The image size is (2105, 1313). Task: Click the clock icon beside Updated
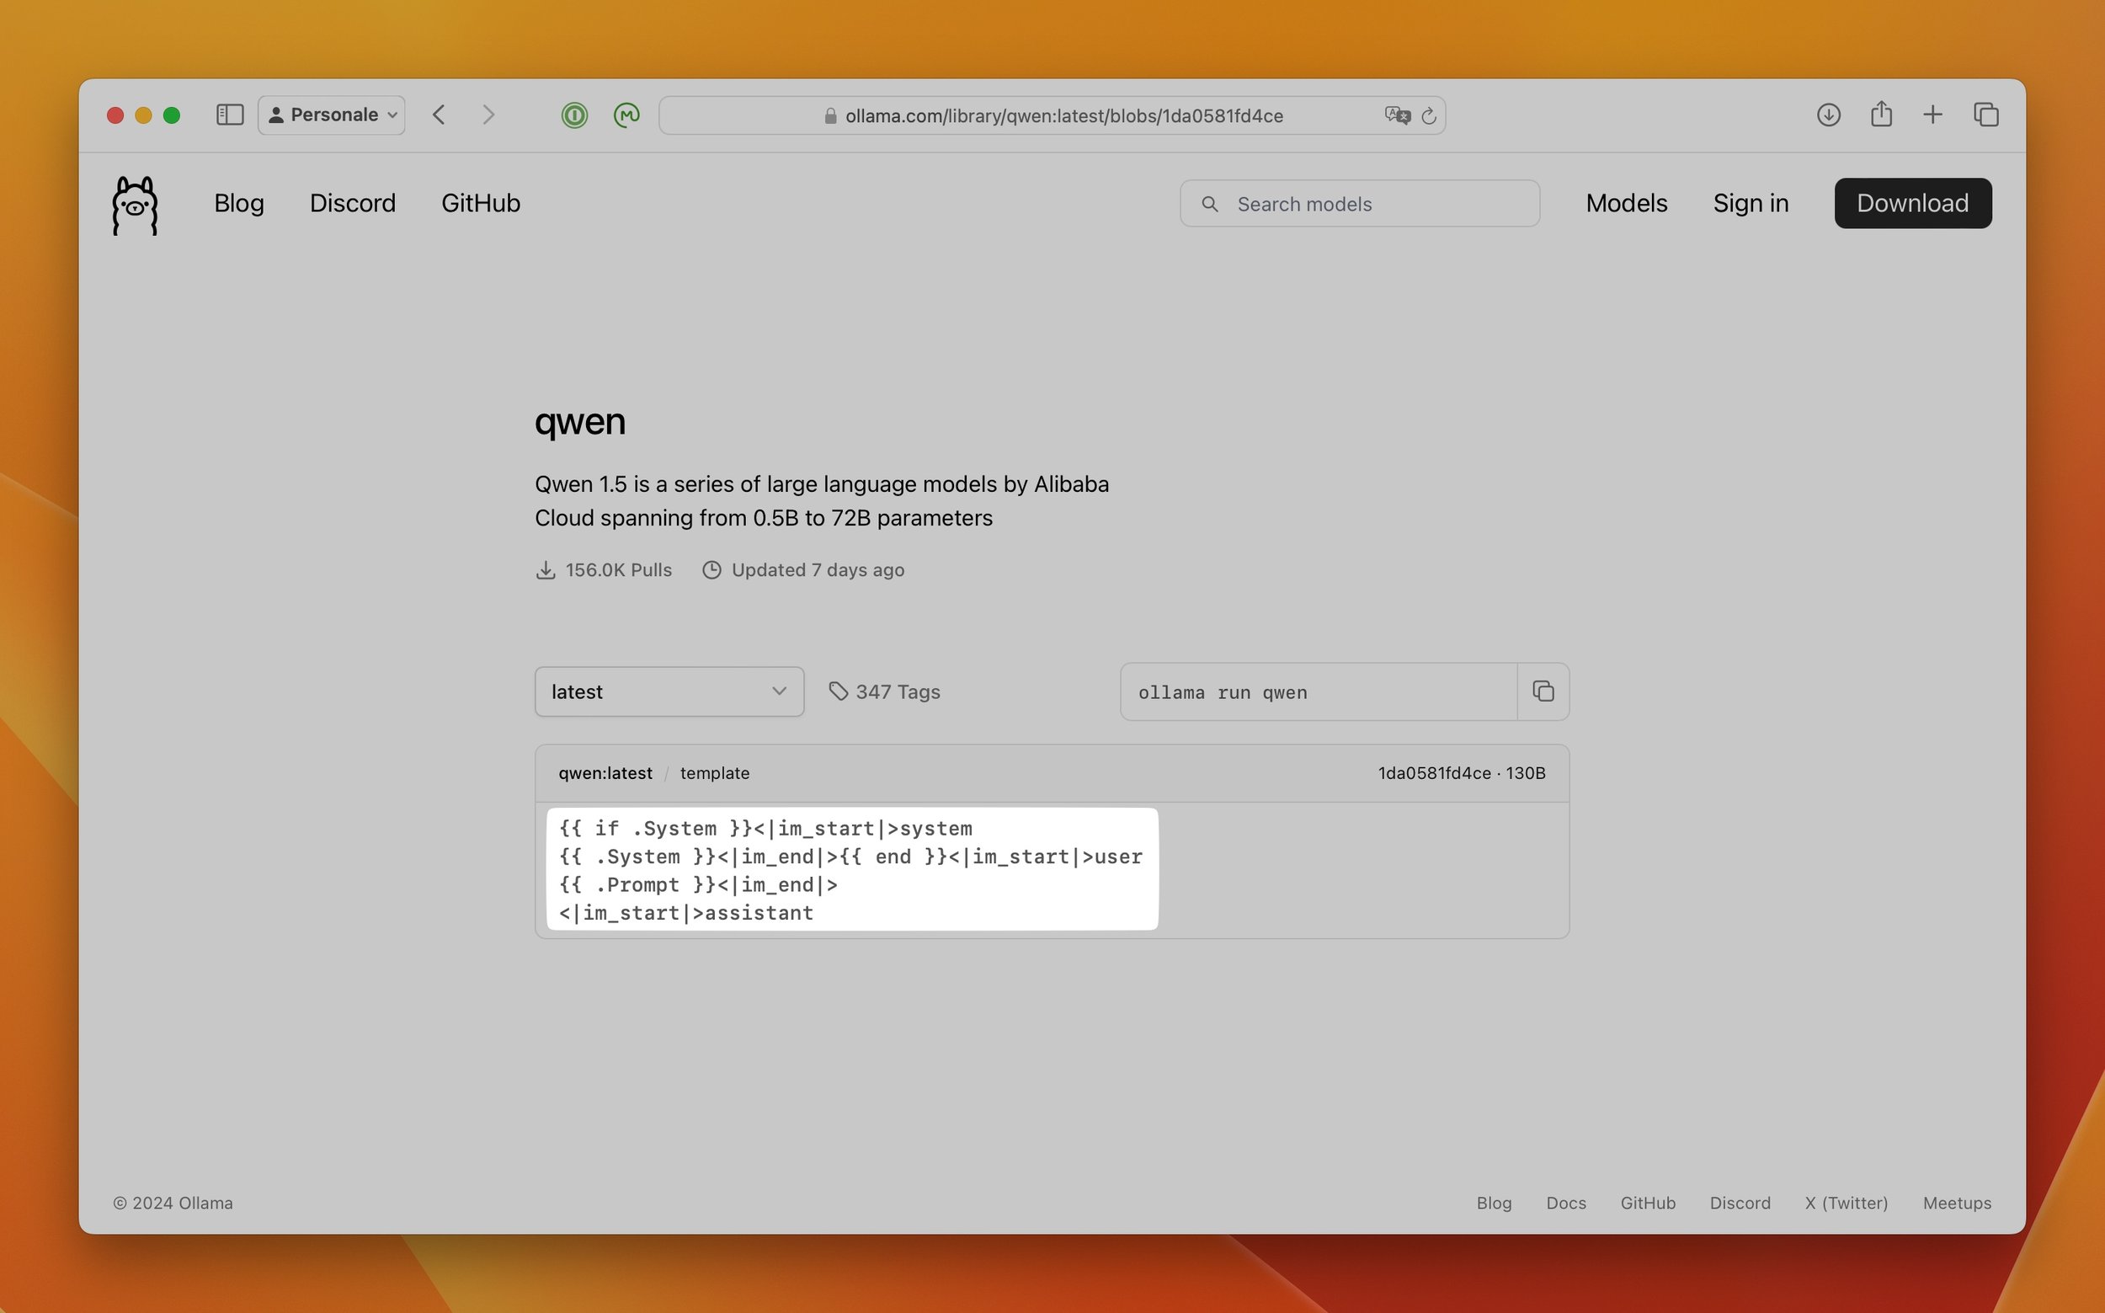pyautogui.click(x=711, y=570)
